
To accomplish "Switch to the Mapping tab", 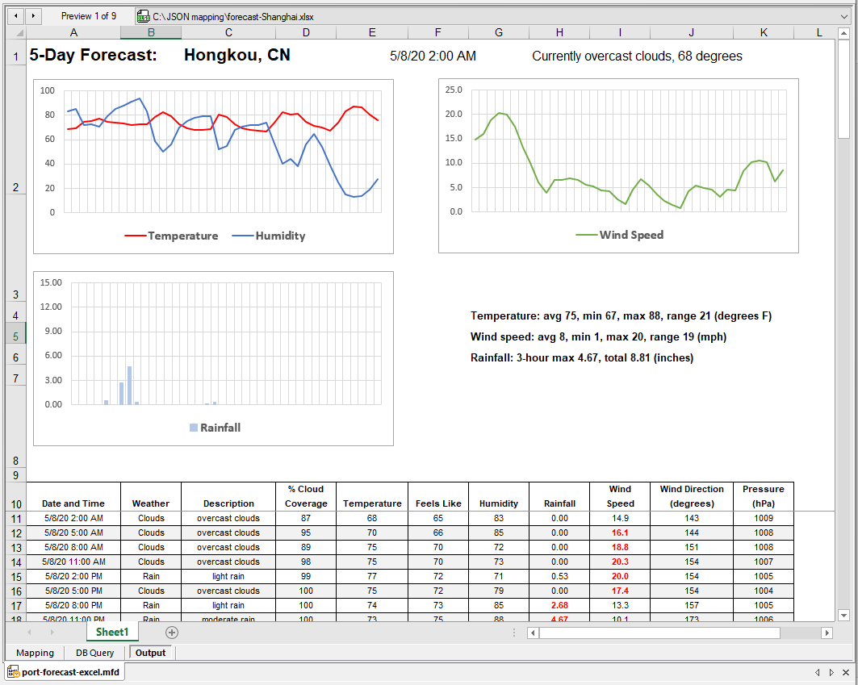I will [x=35, y=653].
